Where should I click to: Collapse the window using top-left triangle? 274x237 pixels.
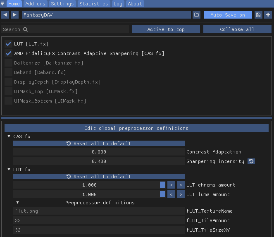(3, 4)
